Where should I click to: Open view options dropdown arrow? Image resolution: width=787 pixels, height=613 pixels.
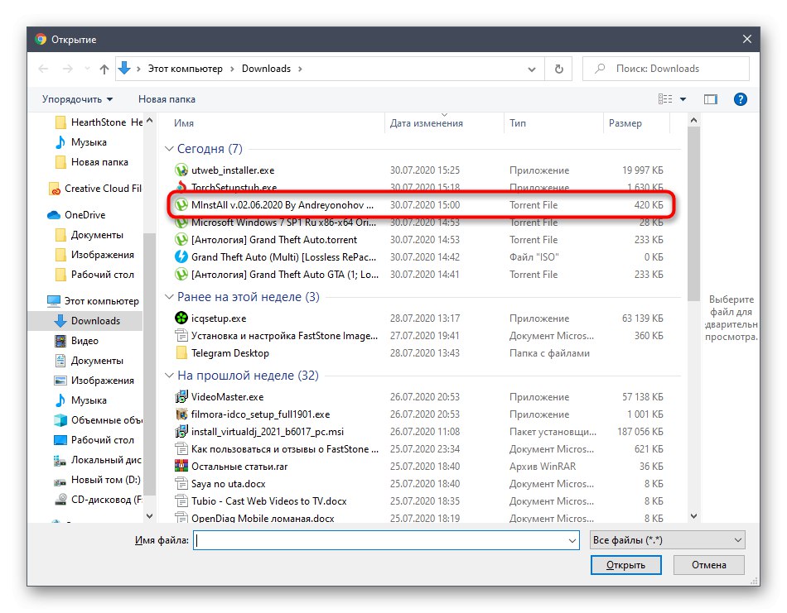pos(683,99)
